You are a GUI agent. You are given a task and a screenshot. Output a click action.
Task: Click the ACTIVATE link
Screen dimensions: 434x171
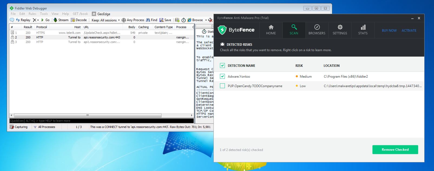point(409,31)
